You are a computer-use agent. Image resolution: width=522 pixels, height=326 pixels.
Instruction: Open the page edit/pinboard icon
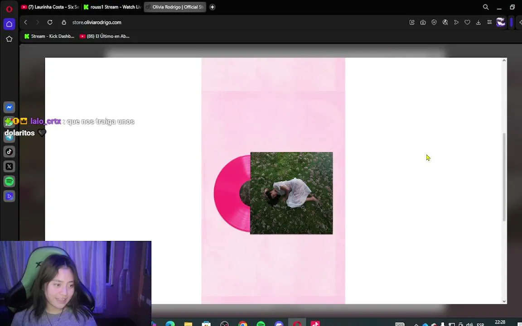tap(412, 22)
